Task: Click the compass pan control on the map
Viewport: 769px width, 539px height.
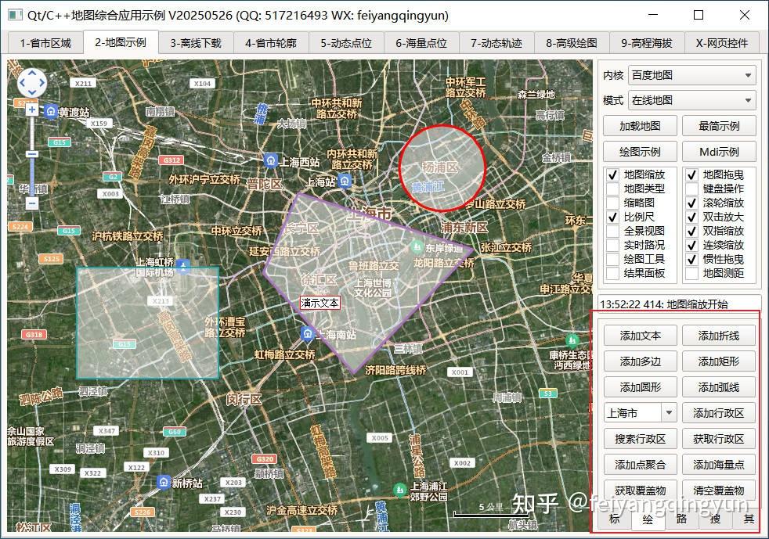Action: click(31, 81)
